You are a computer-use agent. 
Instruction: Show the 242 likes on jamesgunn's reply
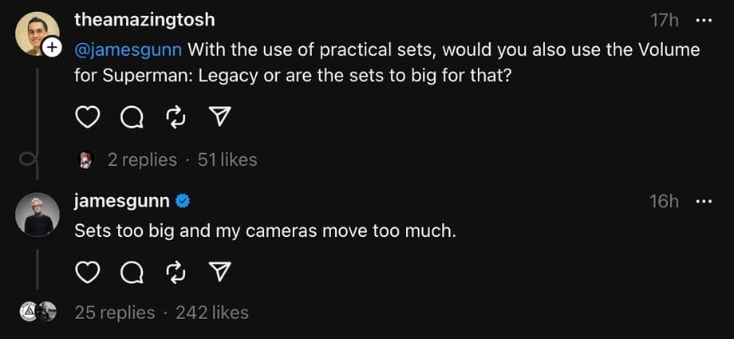coord(212,313)
